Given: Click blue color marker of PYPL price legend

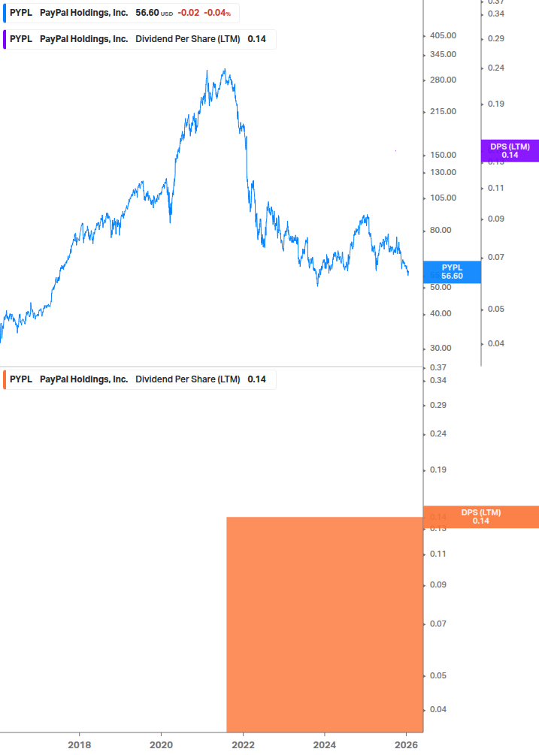Looking at the screenshot, I should [5, 13].
